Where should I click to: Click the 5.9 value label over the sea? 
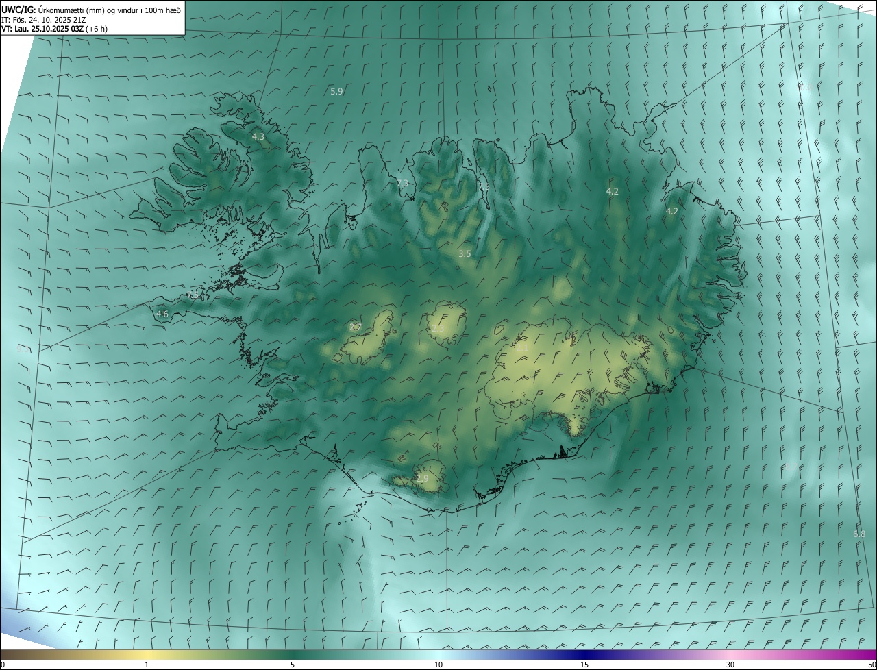[336, 91]
